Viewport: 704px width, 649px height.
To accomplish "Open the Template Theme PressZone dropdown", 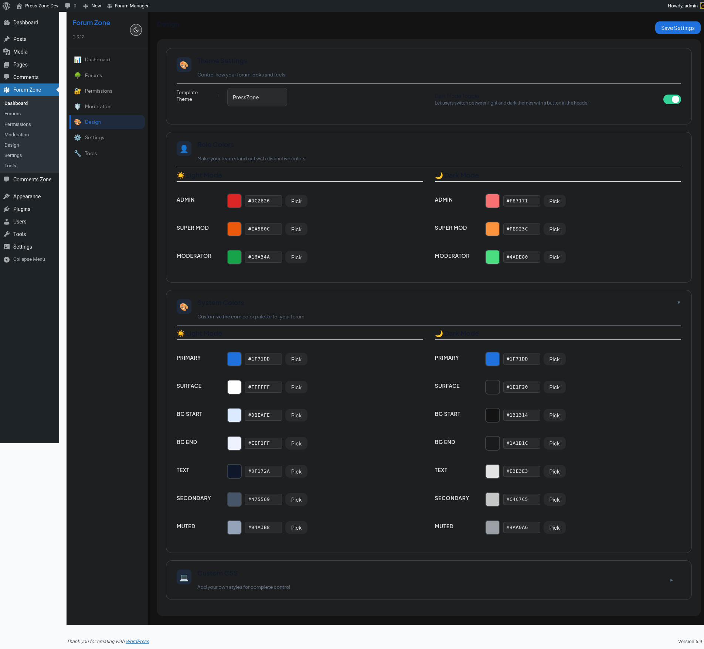I will point(257,97).
